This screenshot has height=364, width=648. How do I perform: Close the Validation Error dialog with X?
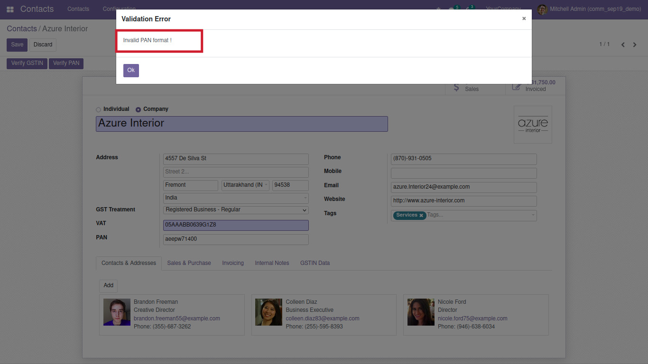click(x=524, y=18)
